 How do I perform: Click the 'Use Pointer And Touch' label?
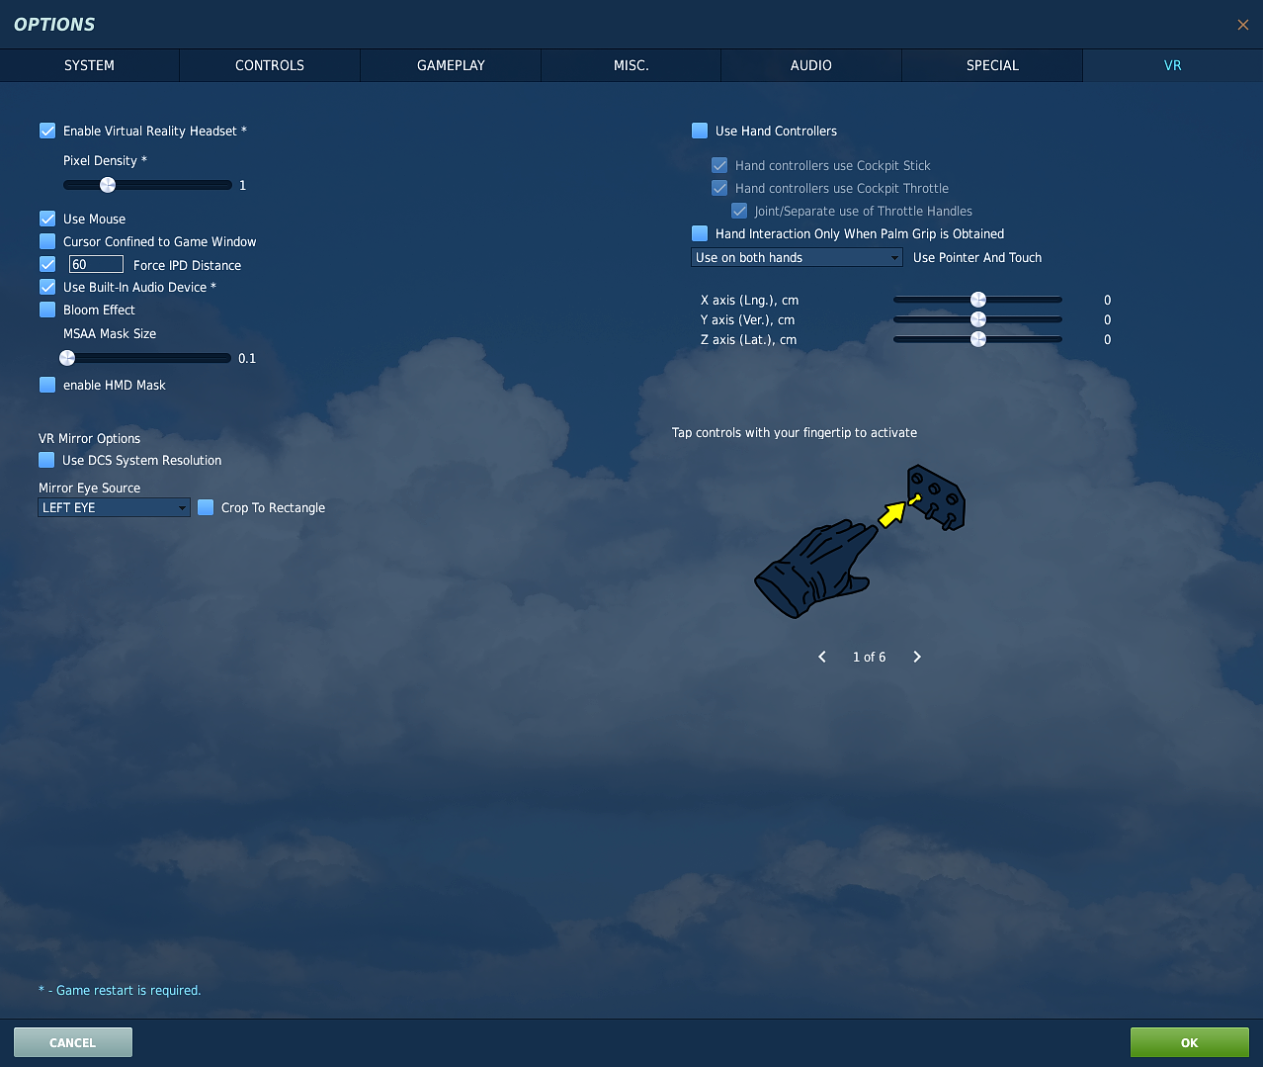click(977, 257)
